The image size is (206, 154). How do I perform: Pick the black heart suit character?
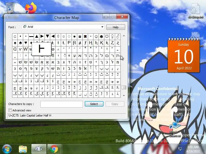tap(26, 43)
